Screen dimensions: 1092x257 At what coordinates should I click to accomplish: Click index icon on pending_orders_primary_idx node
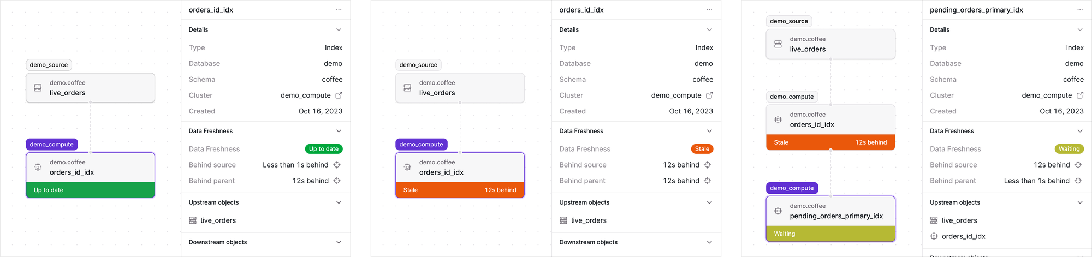point(778,211)
